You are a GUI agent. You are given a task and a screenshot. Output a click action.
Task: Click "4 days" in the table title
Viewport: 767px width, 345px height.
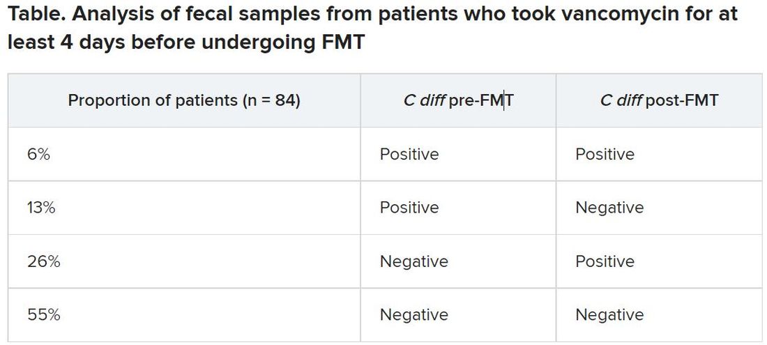[89, 42]
